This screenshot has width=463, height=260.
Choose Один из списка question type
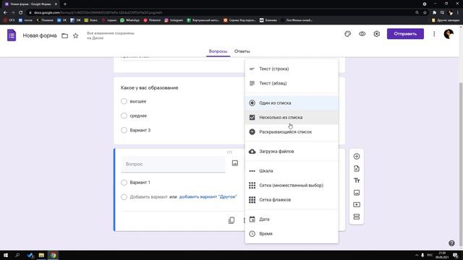(292, 103)
